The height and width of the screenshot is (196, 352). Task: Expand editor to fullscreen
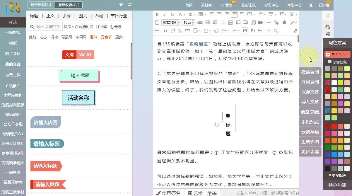click(295, 31)
